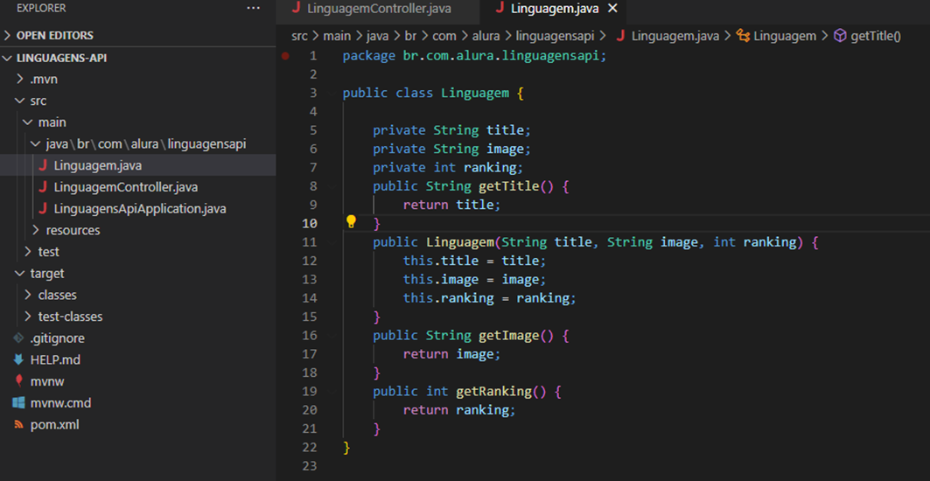Click the Java icon on Linguagem.java tab
This screenshot has width=930, height=481.
pyautogui.click(x=500, y=8)
